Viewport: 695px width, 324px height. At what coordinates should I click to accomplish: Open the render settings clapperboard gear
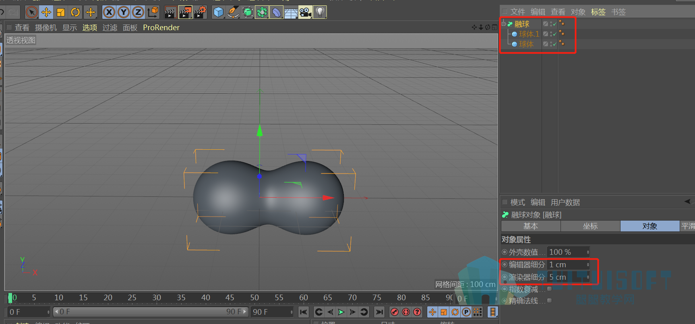[x=200, y=12]
